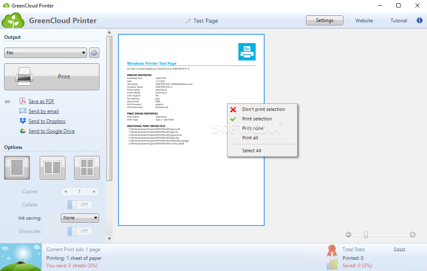Toggle the Collate switch
Viewport: 427px width, 271px height.
pos(80,205)
